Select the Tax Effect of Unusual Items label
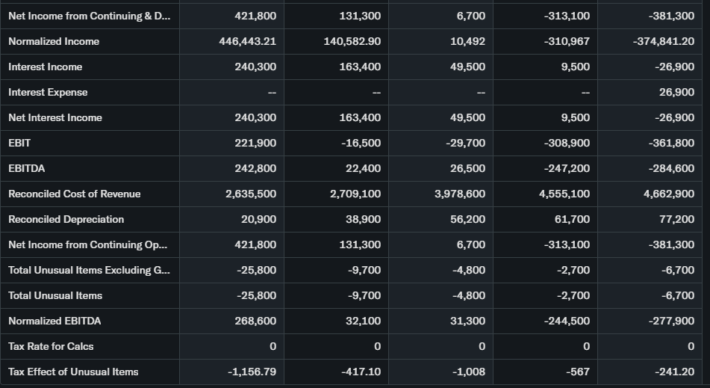This screenshot has height=388, width=710. [x=73, y=372]
